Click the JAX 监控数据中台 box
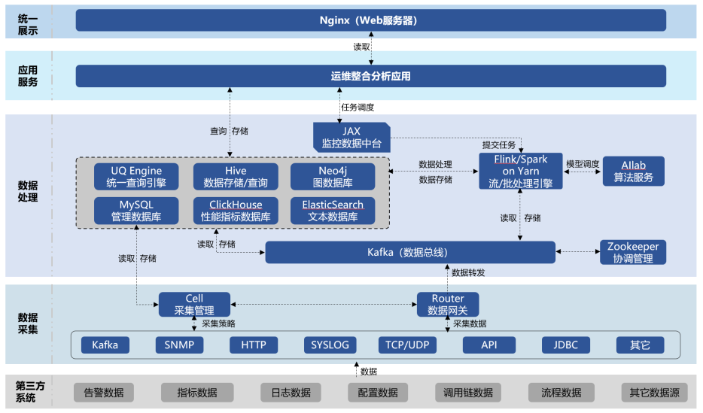The width and height of the screenshot is (703, 413). [x=351, y=138]
